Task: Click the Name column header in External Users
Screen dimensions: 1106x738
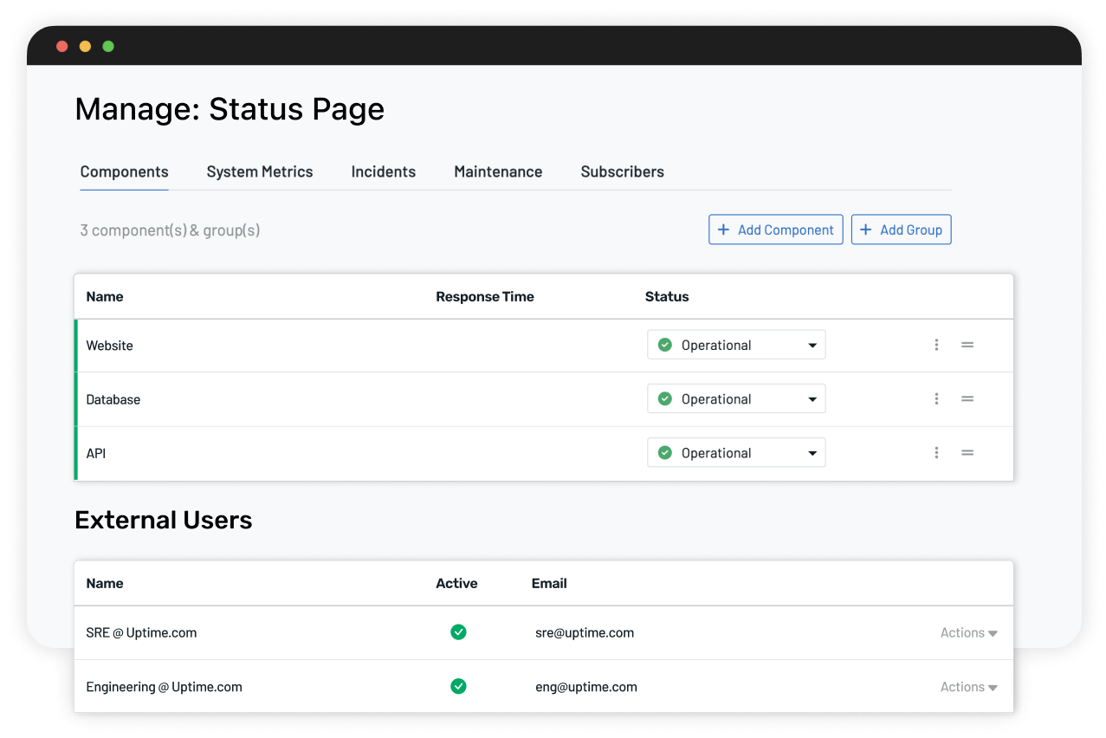Action: pos(104,583)
